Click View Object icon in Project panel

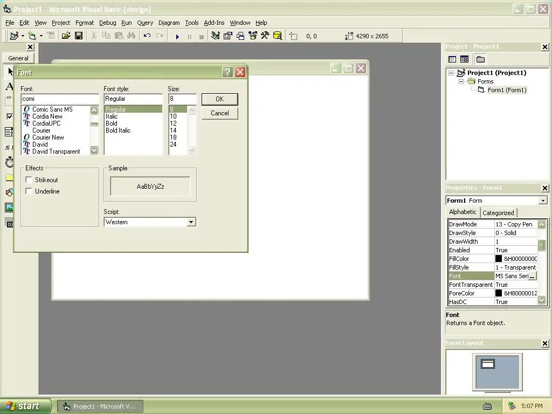[x=464, y=59]
